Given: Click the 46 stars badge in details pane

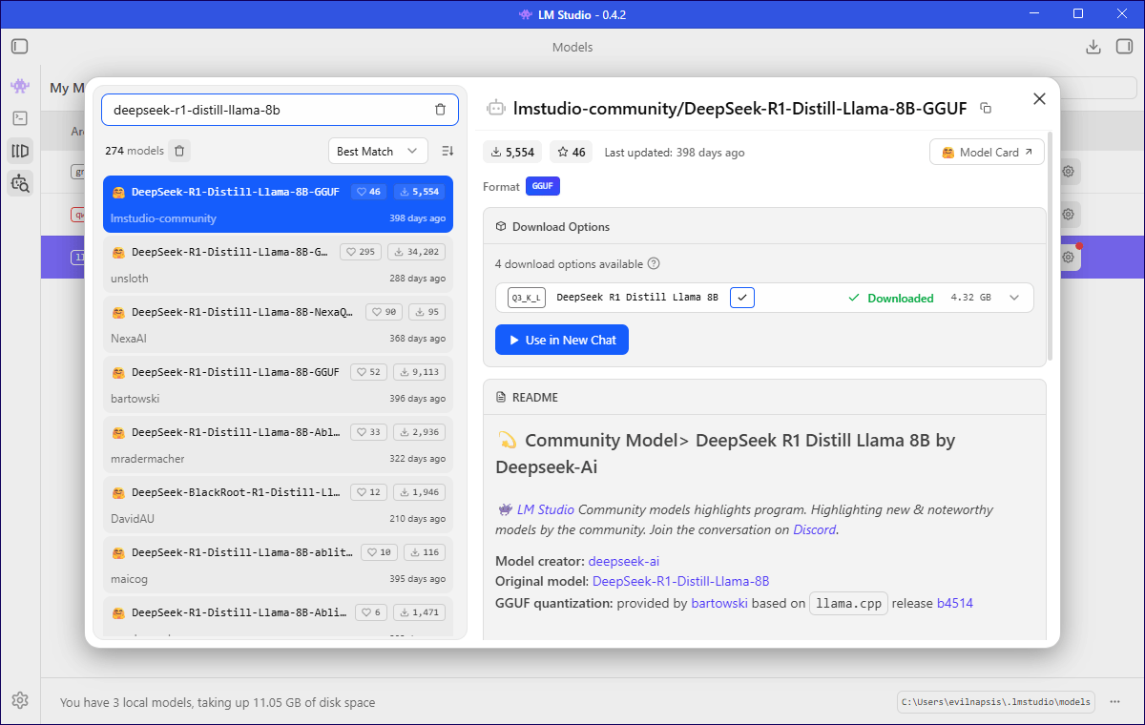Looking at the screenshot, I should pyautogui.click(x=571, y=152).
